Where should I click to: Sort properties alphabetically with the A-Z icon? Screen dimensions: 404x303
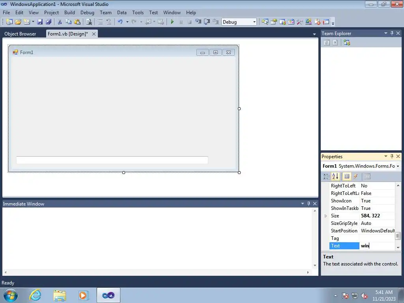[x=335, y=176]
